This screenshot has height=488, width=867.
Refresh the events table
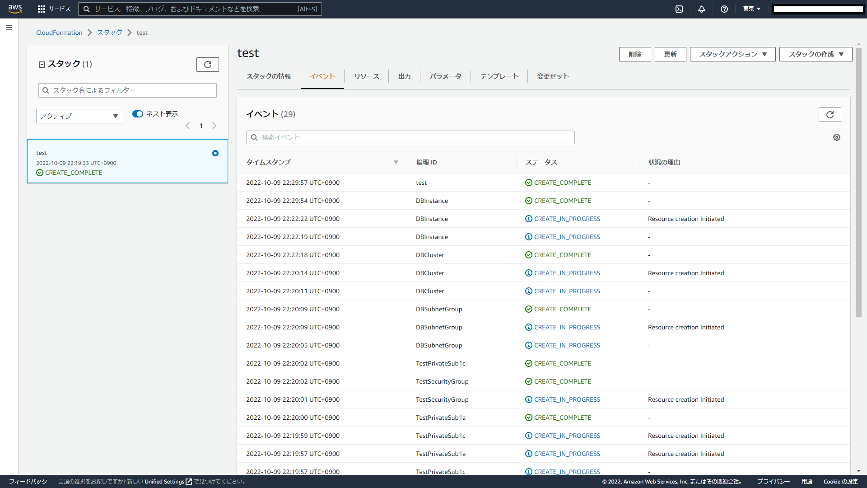830,115
